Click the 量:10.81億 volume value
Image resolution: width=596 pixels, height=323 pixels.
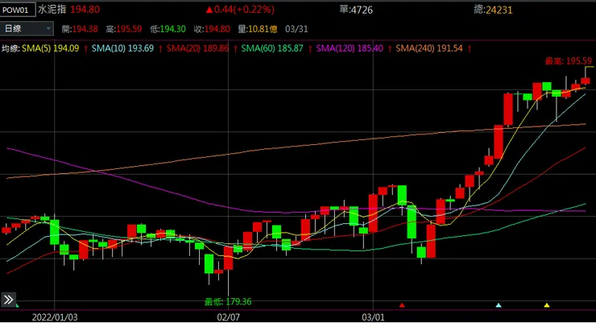[258, 29]
